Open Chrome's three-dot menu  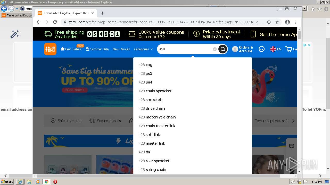pyautogui.click(x=296, y=22)
